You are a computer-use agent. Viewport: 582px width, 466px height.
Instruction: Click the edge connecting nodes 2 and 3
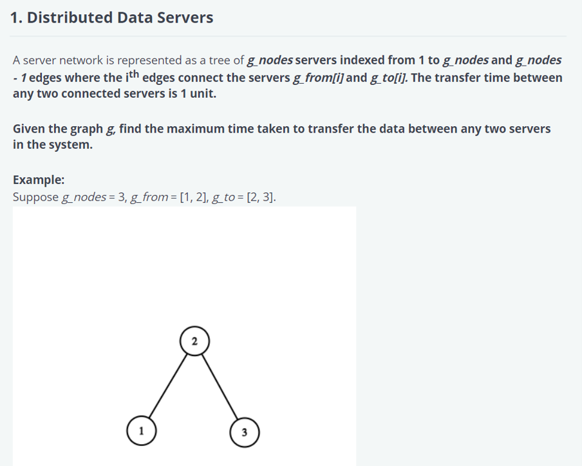click(x=220, y=386)
